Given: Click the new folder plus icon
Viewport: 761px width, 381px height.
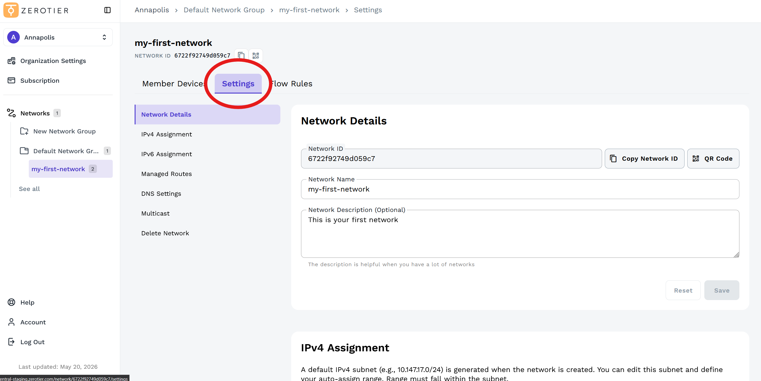Looking at the screenshot, I should coord(24,131).
